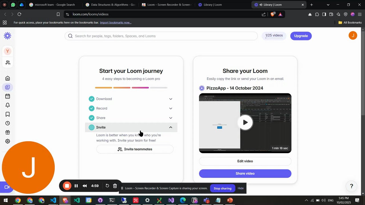Open All Bookmarks folder

[350, 22]
